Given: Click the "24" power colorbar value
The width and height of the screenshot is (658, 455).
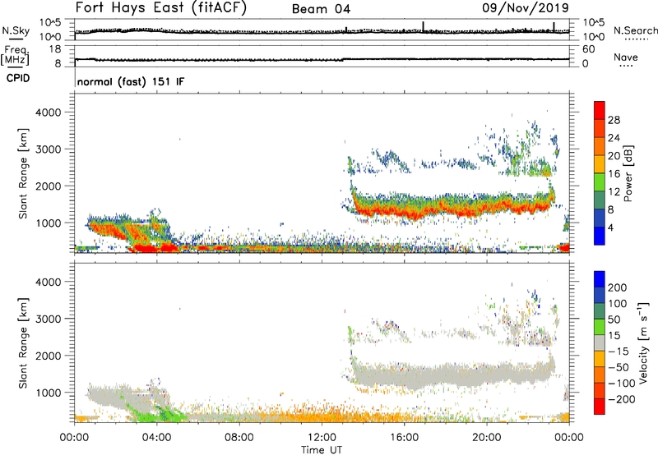Looking at the screenshot, I should 614,138.
